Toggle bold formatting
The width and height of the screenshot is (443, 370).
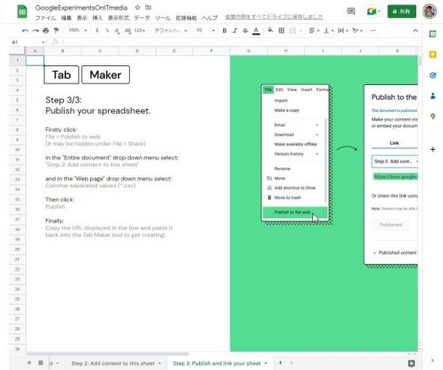(225, 30)
